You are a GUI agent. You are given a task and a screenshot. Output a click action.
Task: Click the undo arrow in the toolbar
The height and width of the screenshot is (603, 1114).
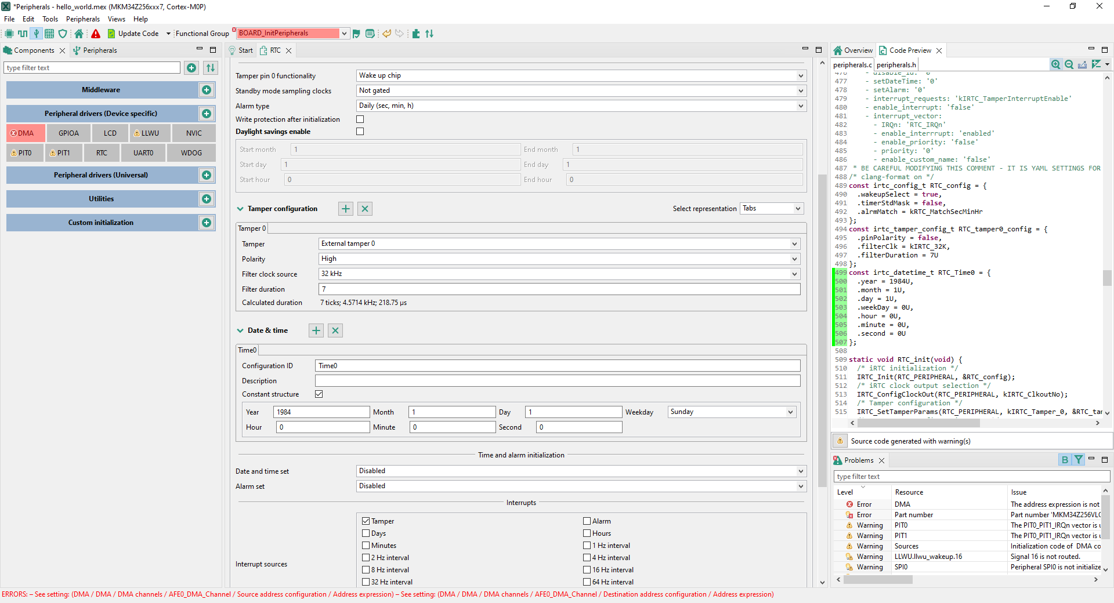pos(386,34)
